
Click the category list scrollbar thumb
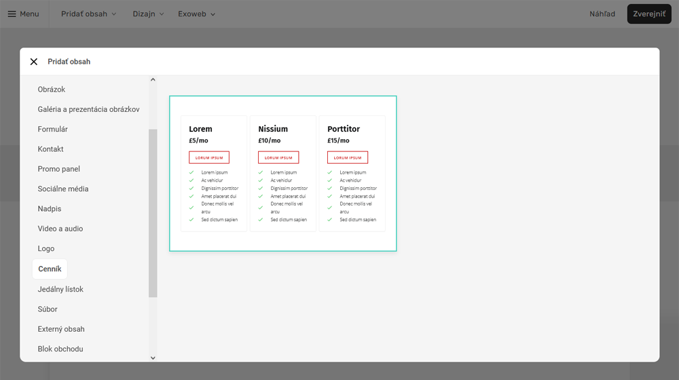153,212
